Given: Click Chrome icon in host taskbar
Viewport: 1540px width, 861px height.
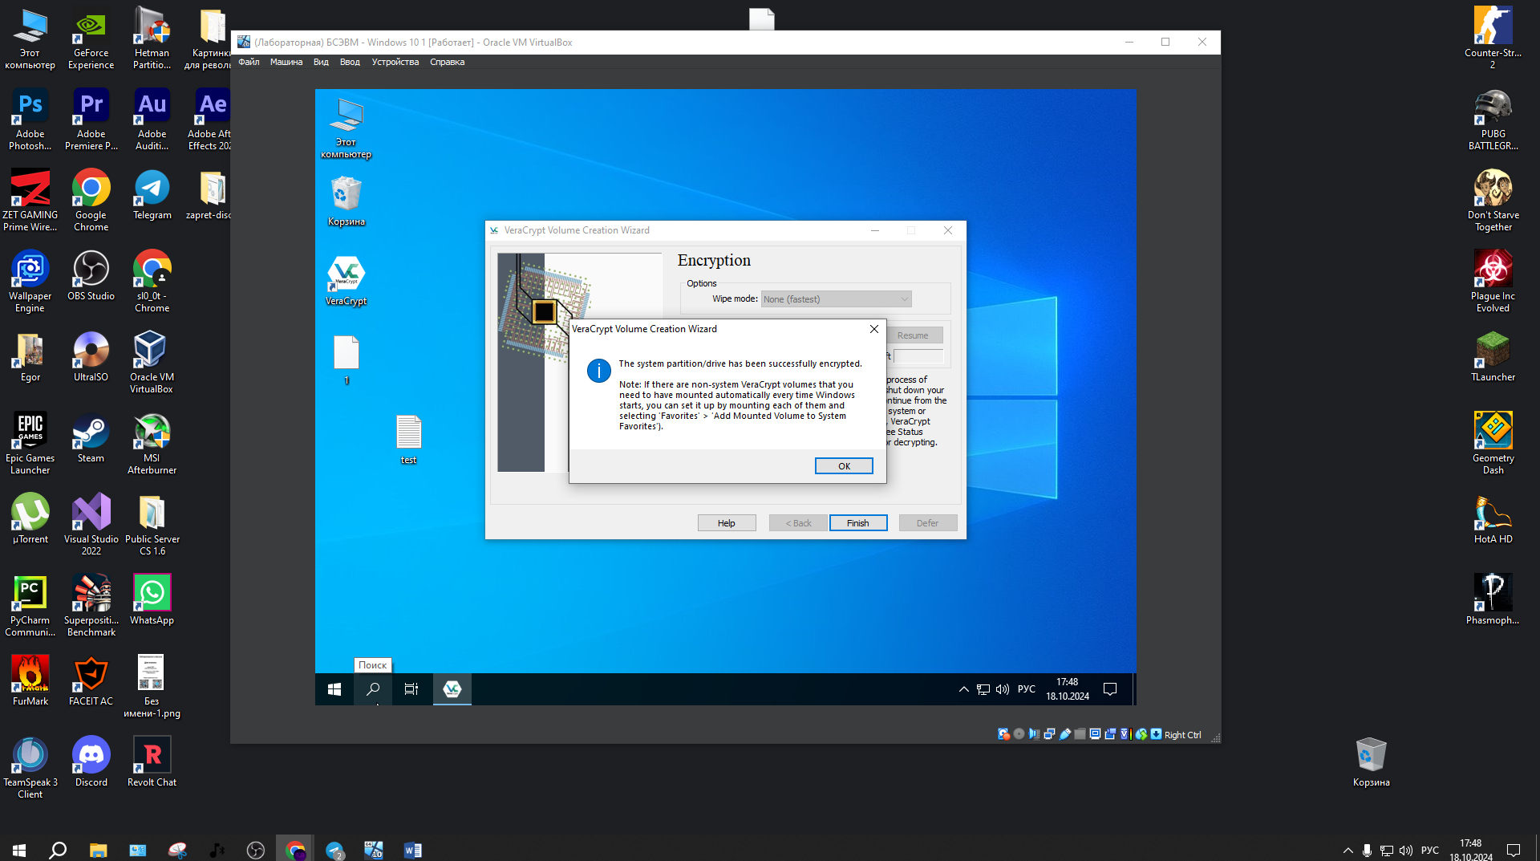Looking at the screenshot, I should [x=295, y=851].
